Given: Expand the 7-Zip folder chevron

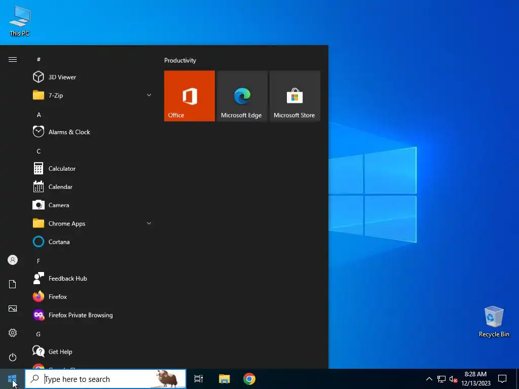Looking at the screenshot, I should pos(149,95).
